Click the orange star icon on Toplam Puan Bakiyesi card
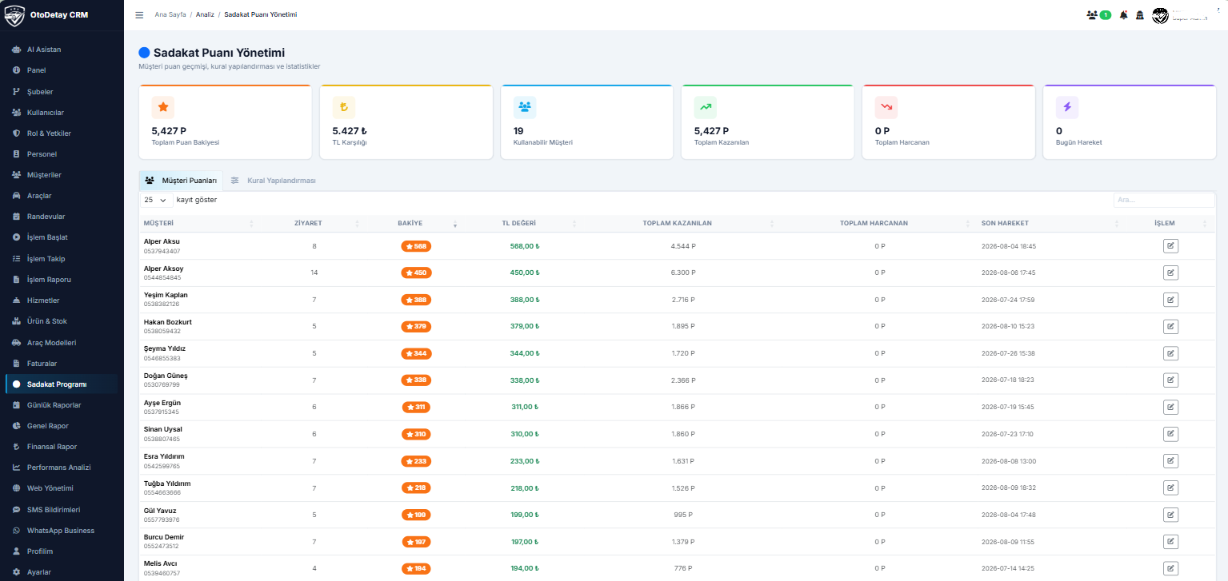Viewport: 1228px width, 581px height. coord(162,107)
